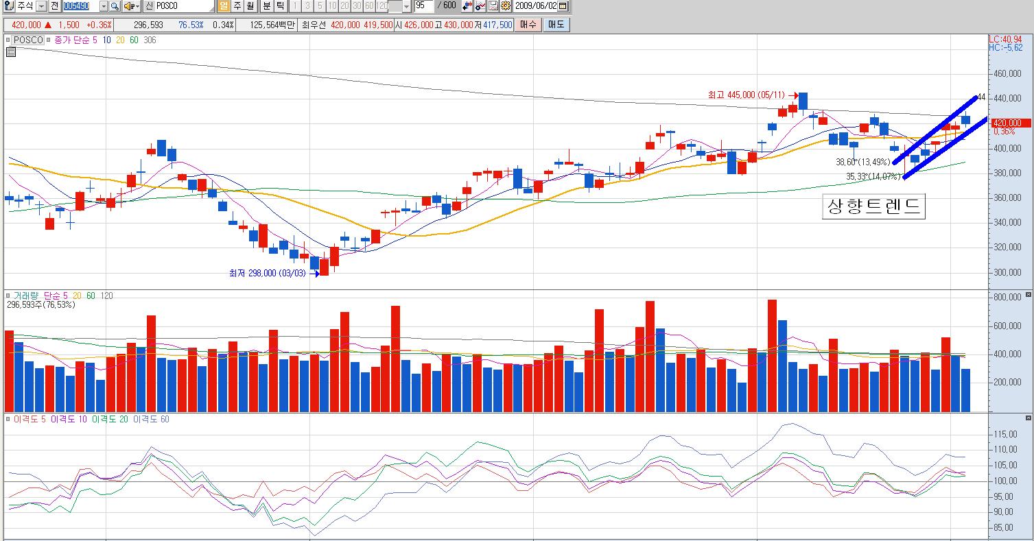Click the stock search magnifier icon
This screenshot has width=1034, height=541.
[x=115, y=6]
